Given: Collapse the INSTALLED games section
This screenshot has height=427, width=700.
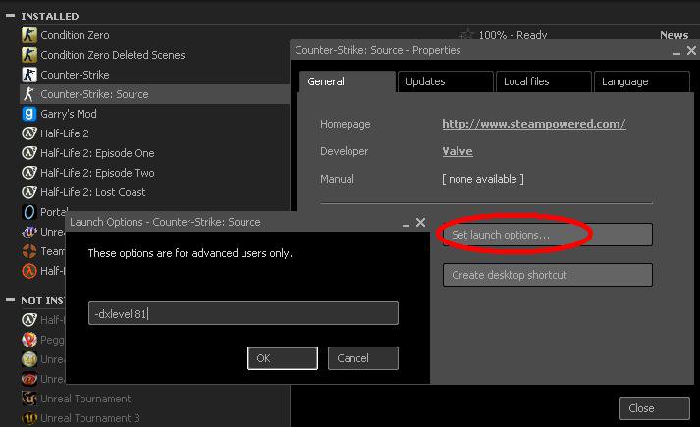Looking at the screenshot, I should 10,16.
